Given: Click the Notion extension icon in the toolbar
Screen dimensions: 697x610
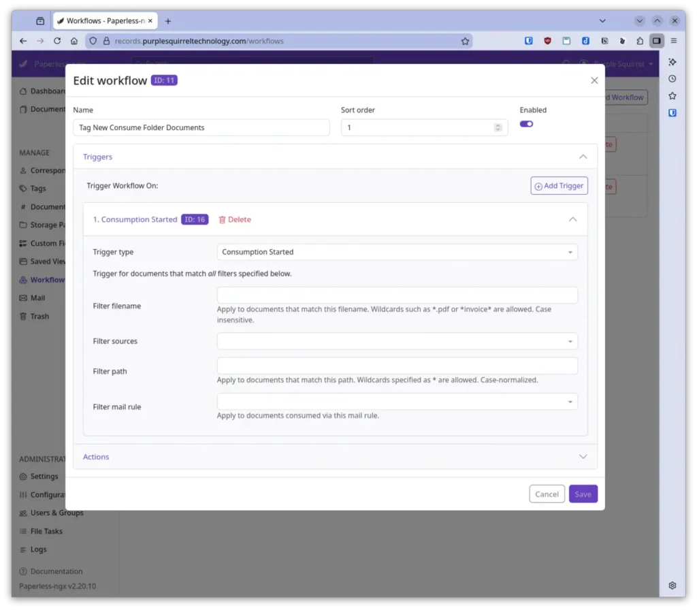Looking at the screenshot, I should click(x=604, y=41).
